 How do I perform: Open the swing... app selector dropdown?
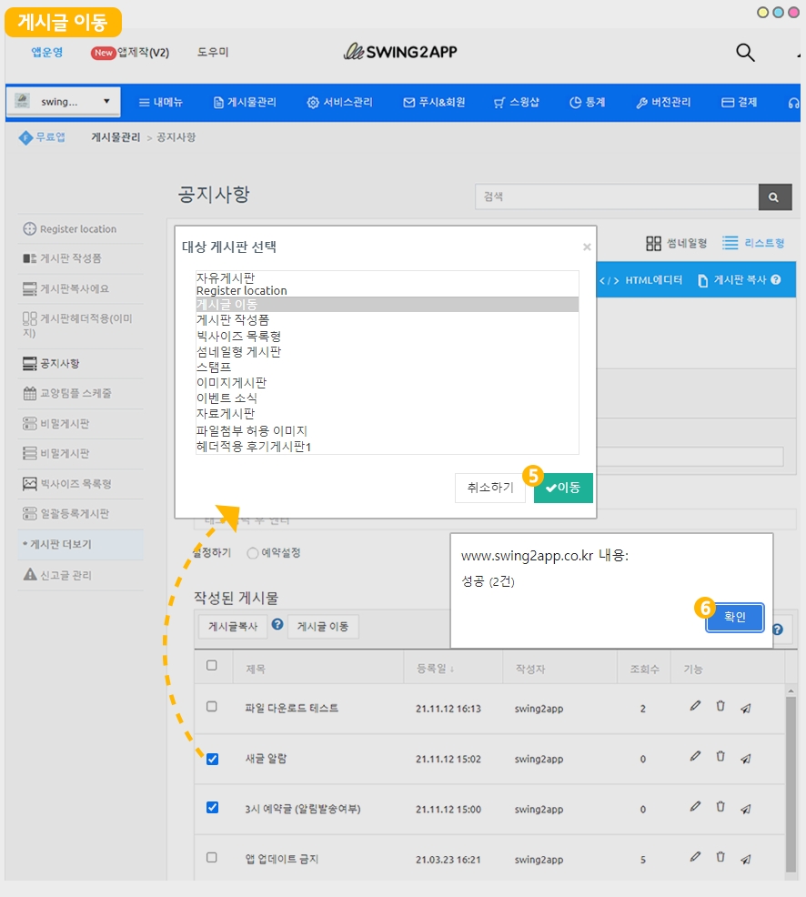(x=63, y=101)
